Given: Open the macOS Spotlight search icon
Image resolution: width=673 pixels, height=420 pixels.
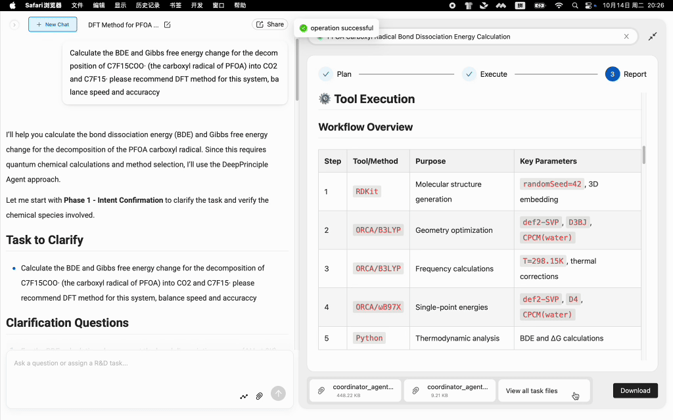Looking at the screenshot, I should click(575, 5).
